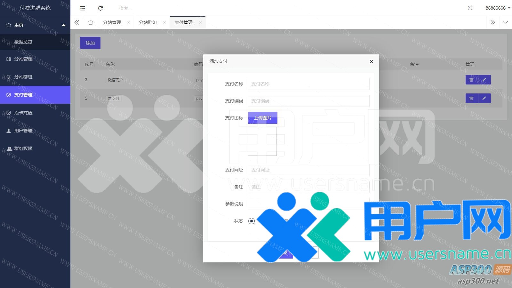Open 支付管理 in the sidebar
512x288 pixels.
(35, 95)
